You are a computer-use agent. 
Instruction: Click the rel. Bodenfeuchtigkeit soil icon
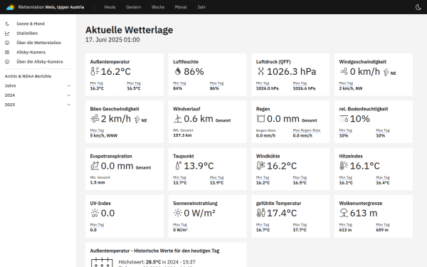pos(344,119)
